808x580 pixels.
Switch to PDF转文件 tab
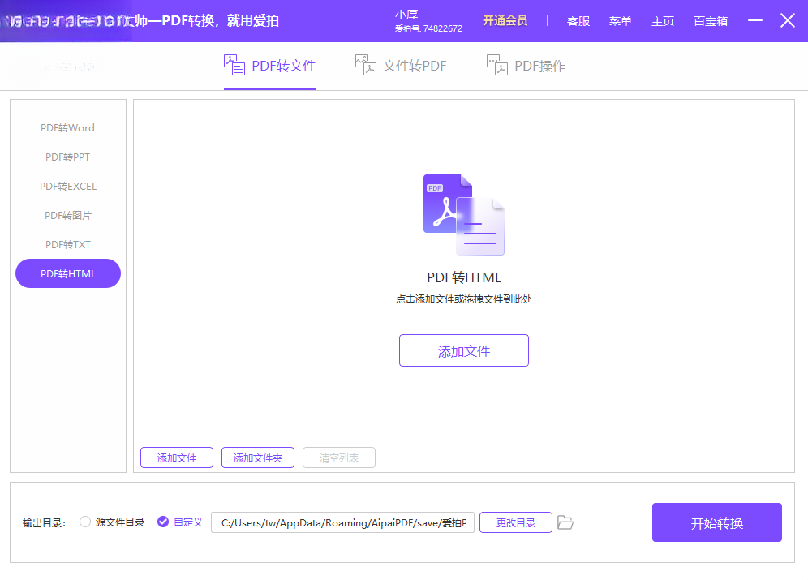269,66
